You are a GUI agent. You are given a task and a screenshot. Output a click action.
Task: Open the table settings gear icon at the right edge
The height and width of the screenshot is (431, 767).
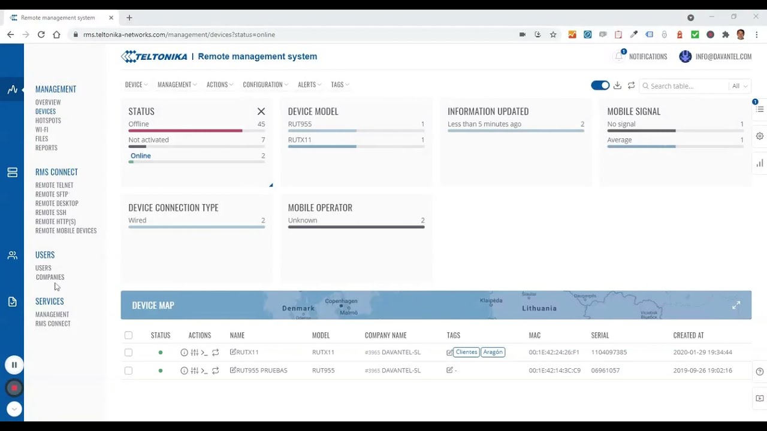[x=759, y=136]
